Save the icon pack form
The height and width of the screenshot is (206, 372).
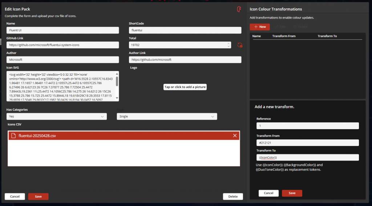[38, 197]
